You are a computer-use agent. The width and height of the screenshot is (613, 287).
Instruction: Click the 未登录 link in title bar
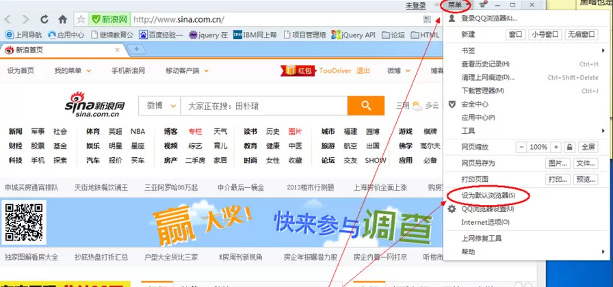coord(415,5)
